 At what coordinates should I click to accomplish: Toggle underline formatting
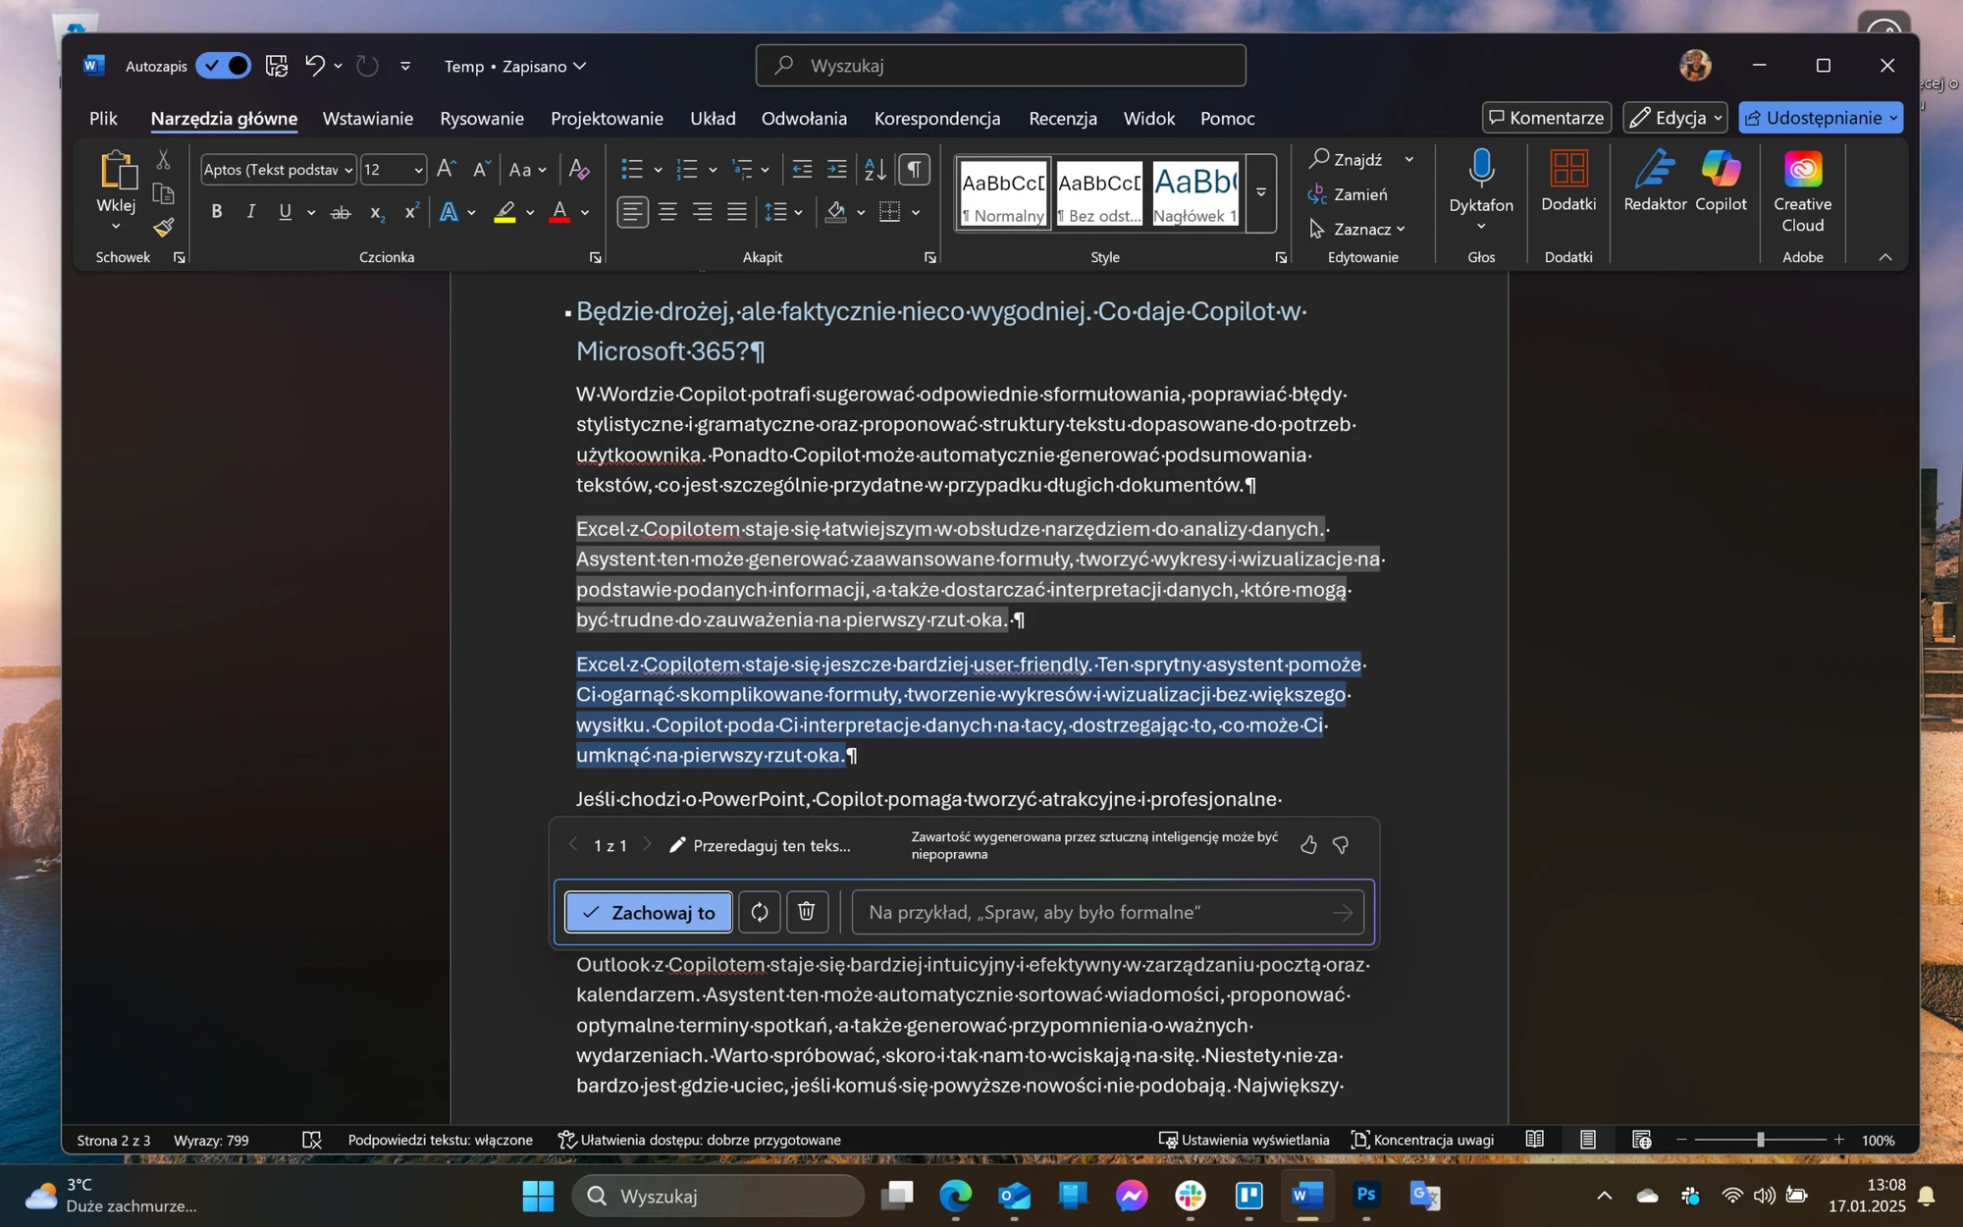(285, 212)
